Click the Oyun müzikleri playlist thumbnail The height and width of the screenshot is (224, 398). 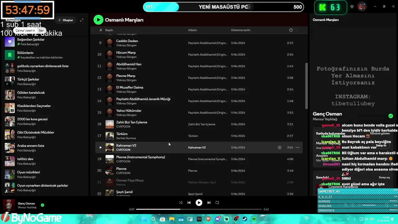[10, 175]
